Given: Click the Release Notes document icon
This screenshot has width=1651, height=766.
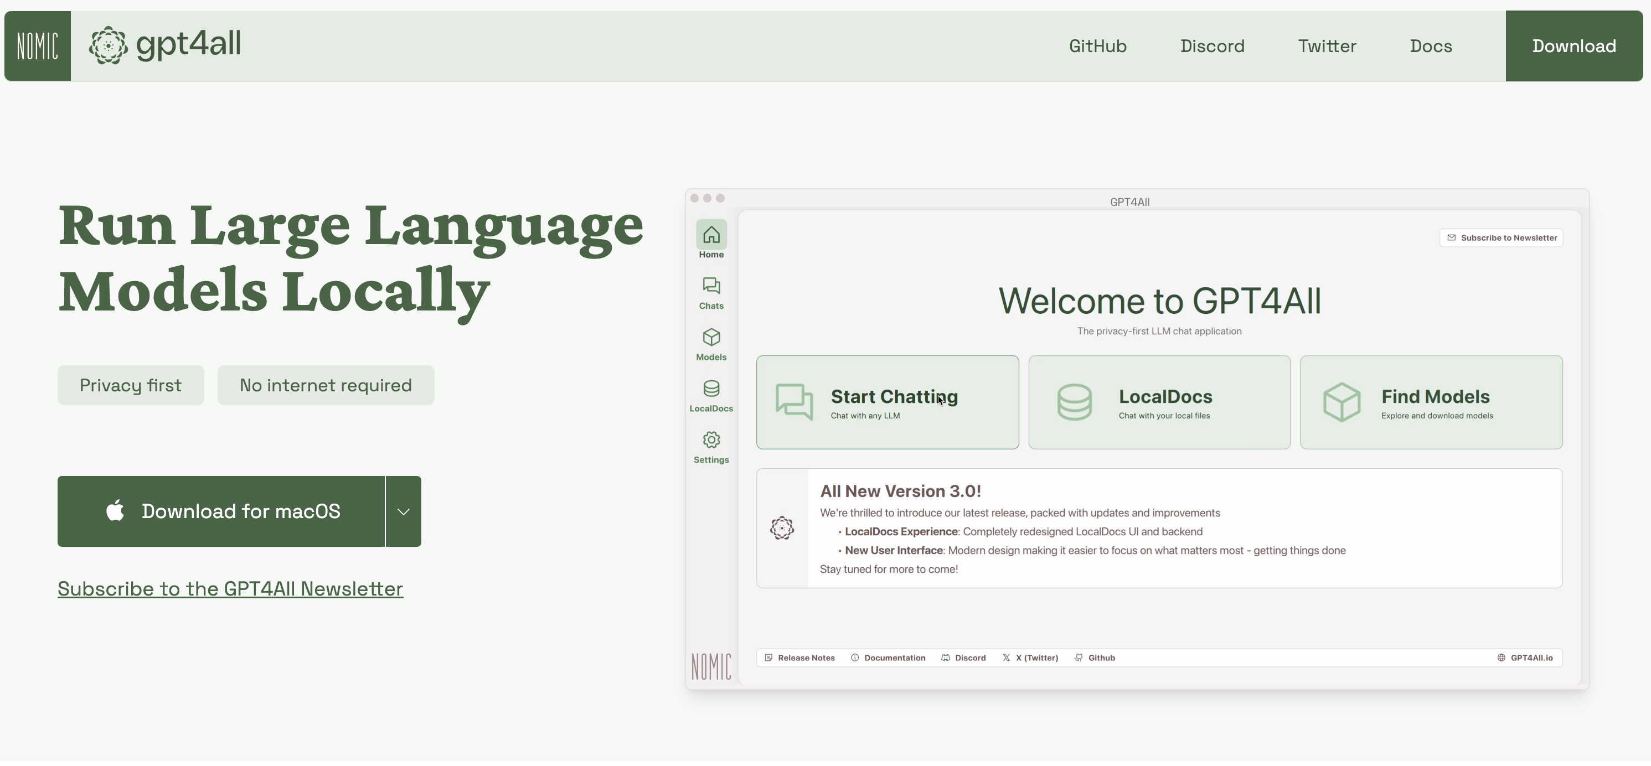Looking at the screenshot, I should (x=768, y=658).
